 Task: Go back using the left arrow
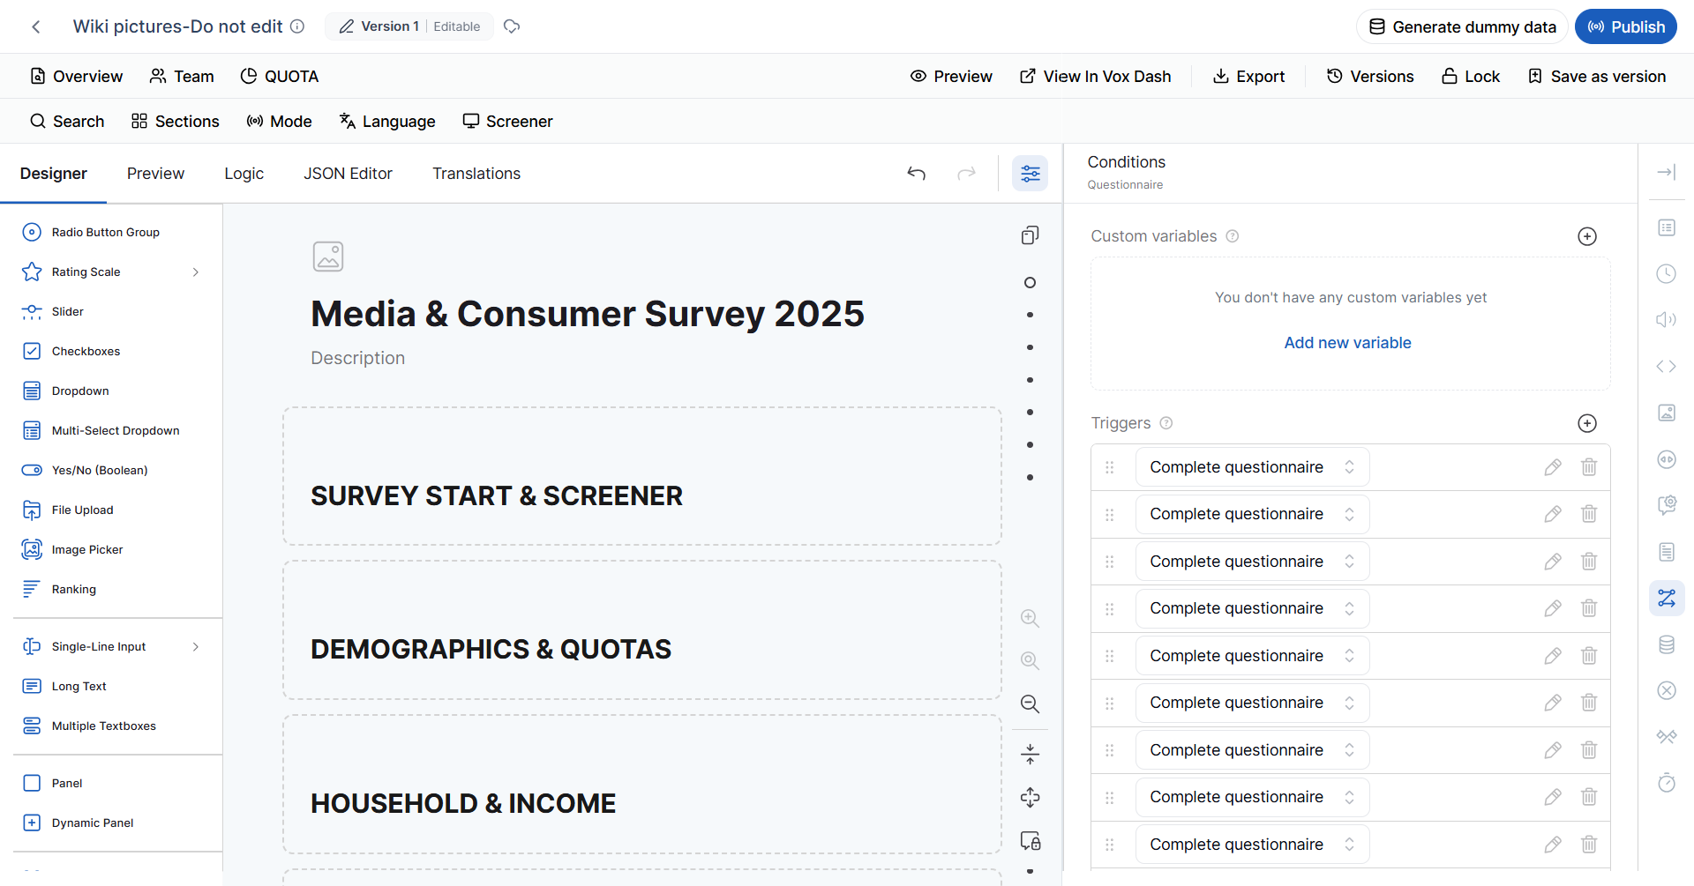[x=36, y=26]
